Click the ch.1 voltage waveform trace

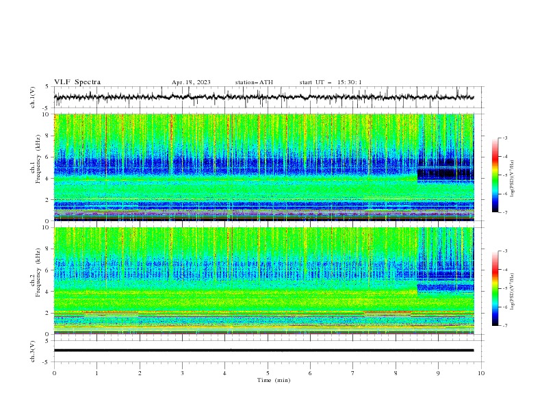click(263, 97)
